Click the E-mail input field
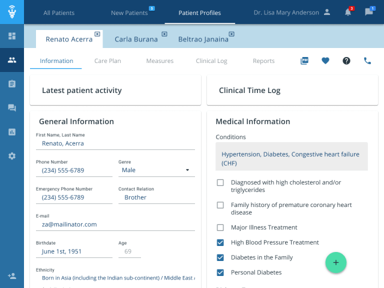The height and width of the screenshot is (288, 384). pyautogui.click(x=115, y=224)
